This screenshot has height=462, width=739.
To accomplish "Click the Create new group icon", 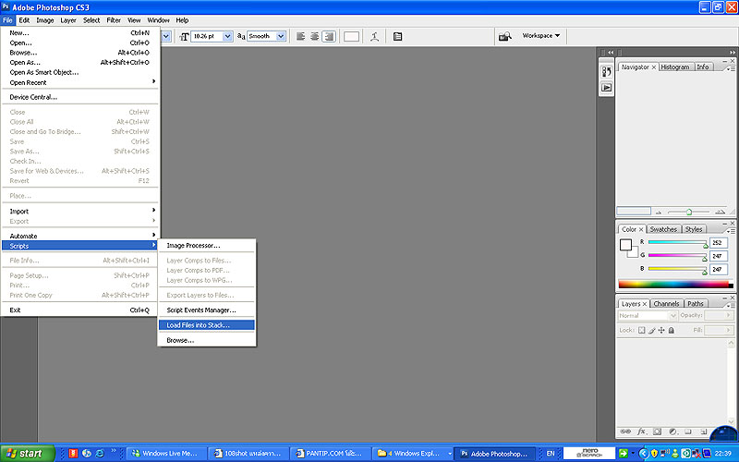I will pos(688,432).
